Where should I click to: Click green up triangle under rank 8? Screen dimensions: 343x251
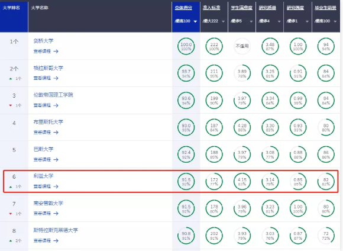pyautogui.click(x=11, y=241)
